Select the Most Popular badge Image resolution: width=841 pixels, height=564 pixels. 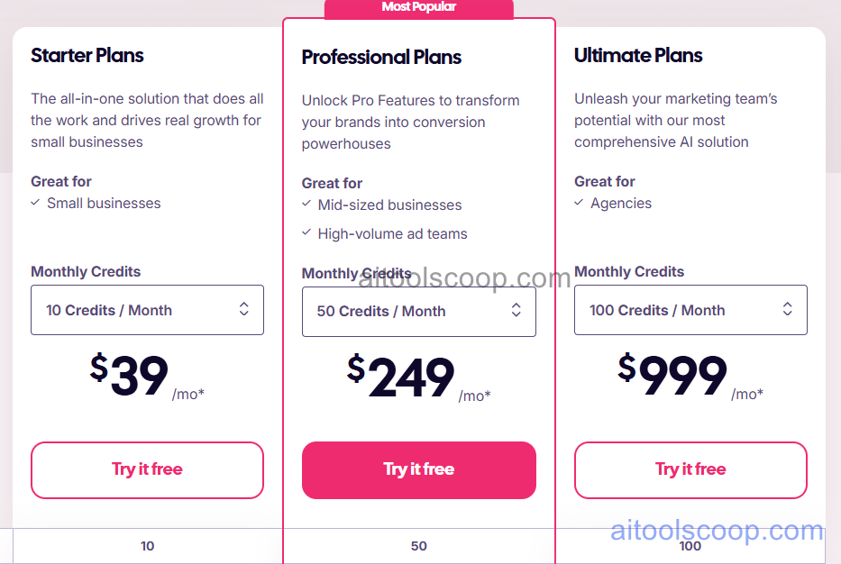pos(418,7)
